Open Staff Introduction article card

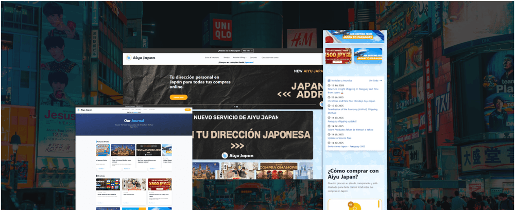pyautogui.click(x=134, y=191)
